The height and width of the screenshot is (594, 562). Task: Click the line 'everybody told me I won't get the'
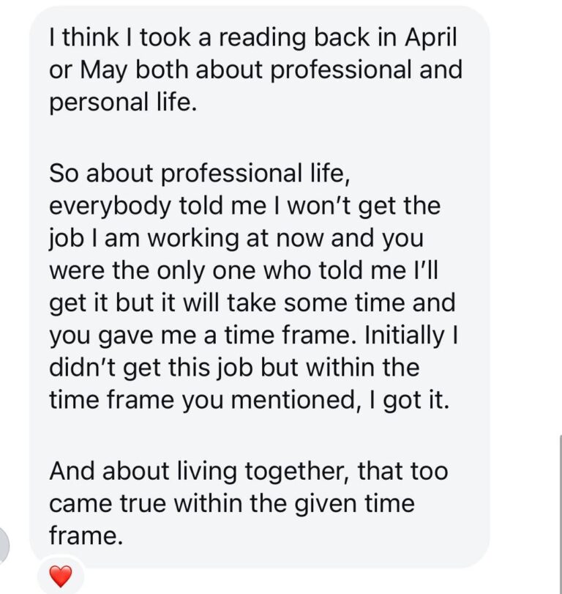click(x=245, y=206)
